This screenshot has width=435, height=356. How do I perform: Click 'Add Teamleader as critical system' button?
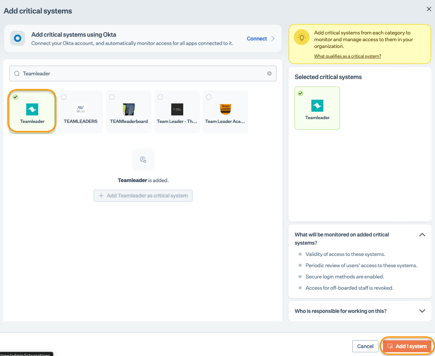143,196
